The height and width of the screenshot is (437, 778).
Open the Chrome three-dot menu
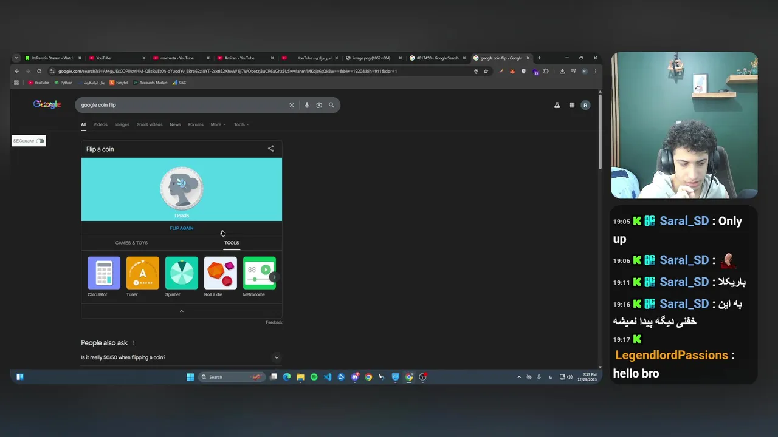click(x=595, y=71)
